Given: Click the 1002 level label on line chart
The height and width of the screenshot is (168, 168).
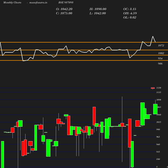Looking at the screenshot, I should (x=161, y=53).
